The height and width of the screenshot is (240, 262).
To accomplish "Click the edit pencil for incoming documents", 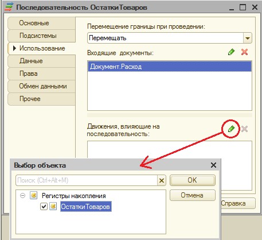I will 231,52.
